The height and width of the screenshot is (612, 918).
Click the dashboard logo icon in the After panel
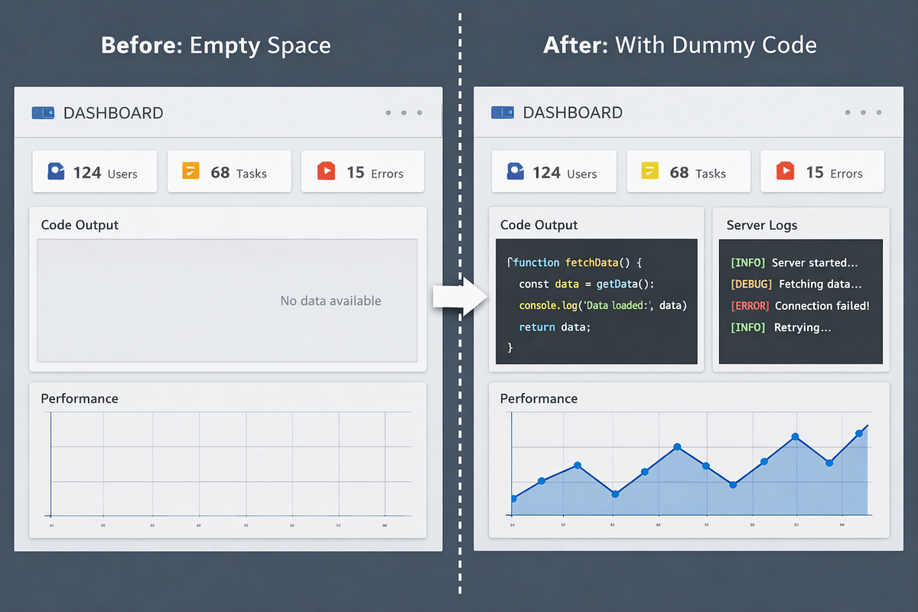click(x=503, y=113)
